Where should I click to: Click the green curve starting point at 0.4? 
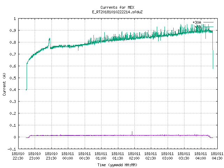pos(26,90)
